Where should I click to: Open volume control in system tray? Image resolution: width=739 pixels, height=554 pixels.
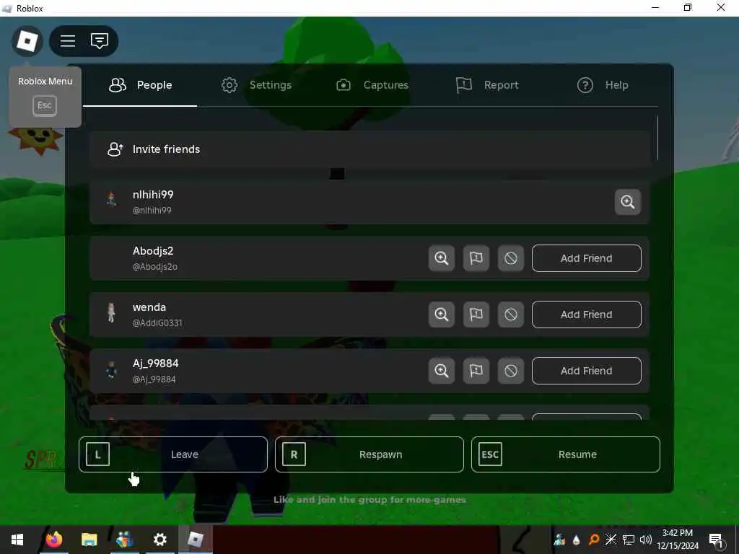point(646,540)
